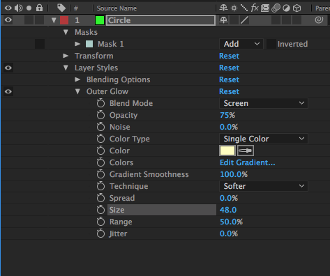The image size is (330, 276).
Task: Enable the Inverted checkbox for Mask 1
Action: [x=271, y=44]
